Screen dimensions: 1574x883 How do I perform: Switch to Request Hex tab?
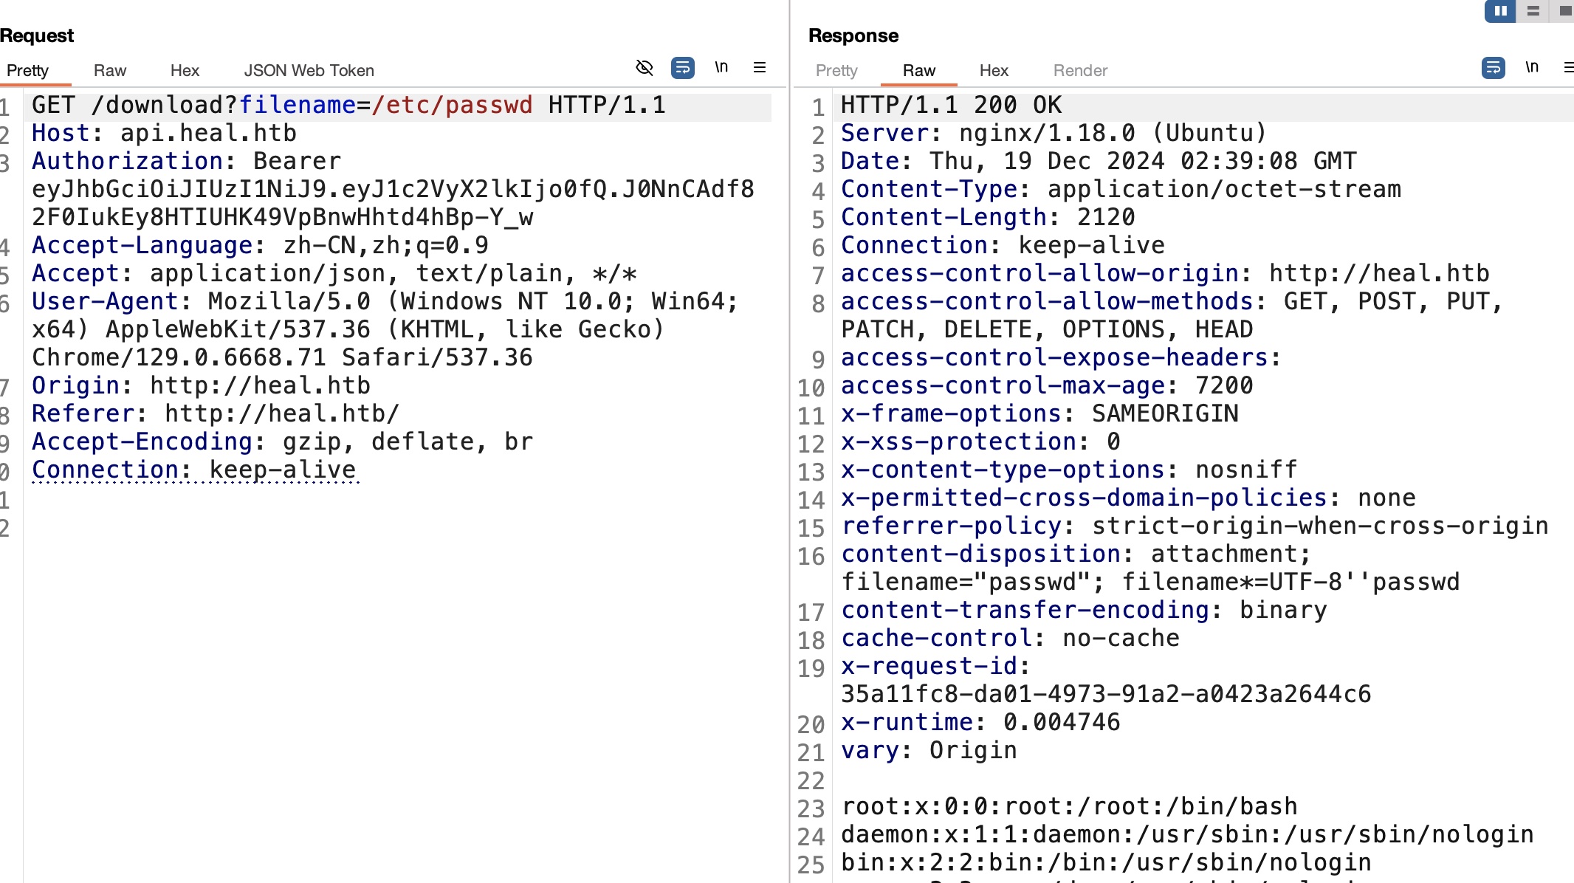pos(185,70)
